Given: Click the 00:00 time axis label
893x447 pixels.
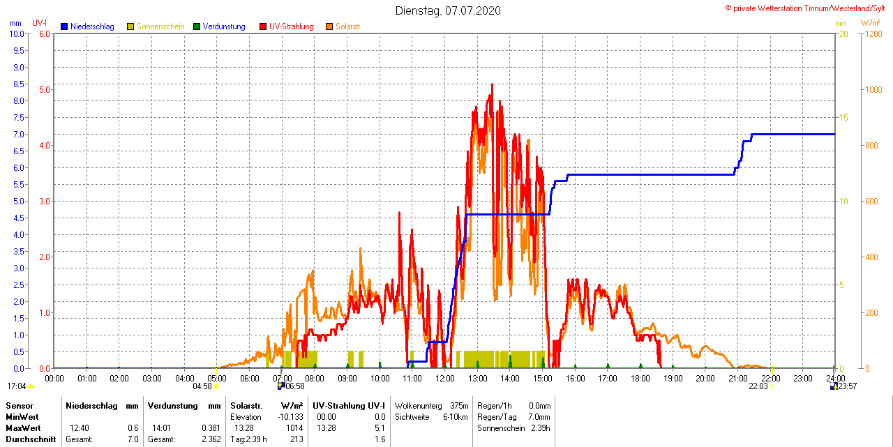Looking at the screenshot, I should pos(54,379).
